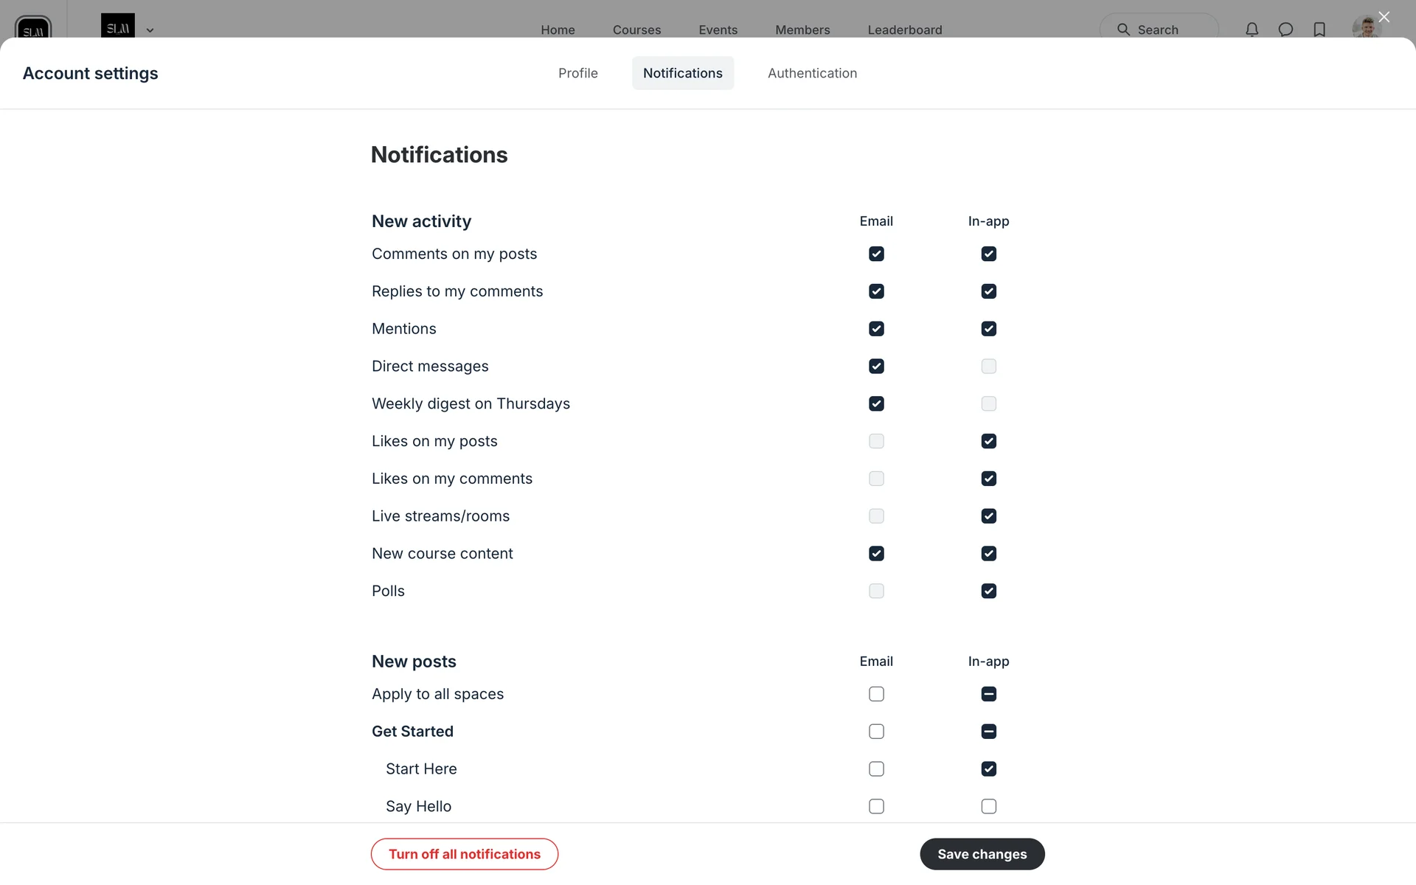1416x885 pixels.
Task: Click the SLM community logo icon
Action: 33,28
